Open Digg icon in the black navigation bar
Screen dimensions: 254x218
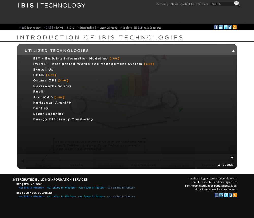tap(230, 27)
